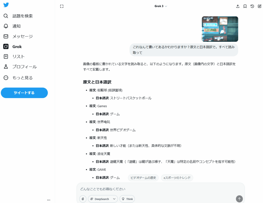Click the ツイートする button

pyautogui.click(x=24, y=93)
